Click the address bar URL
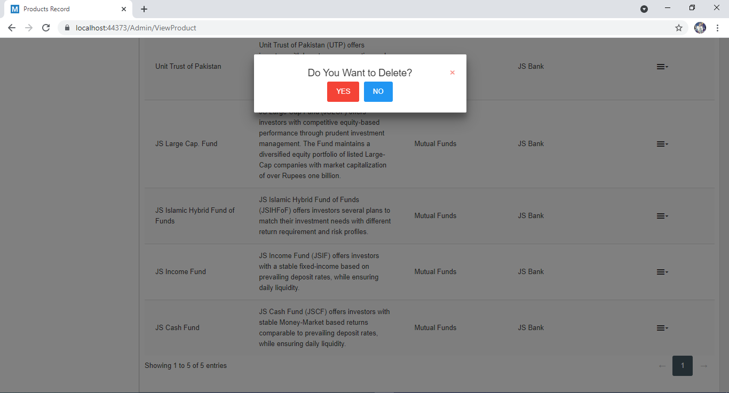The image size is (729, 393). [x=136, y=28]
